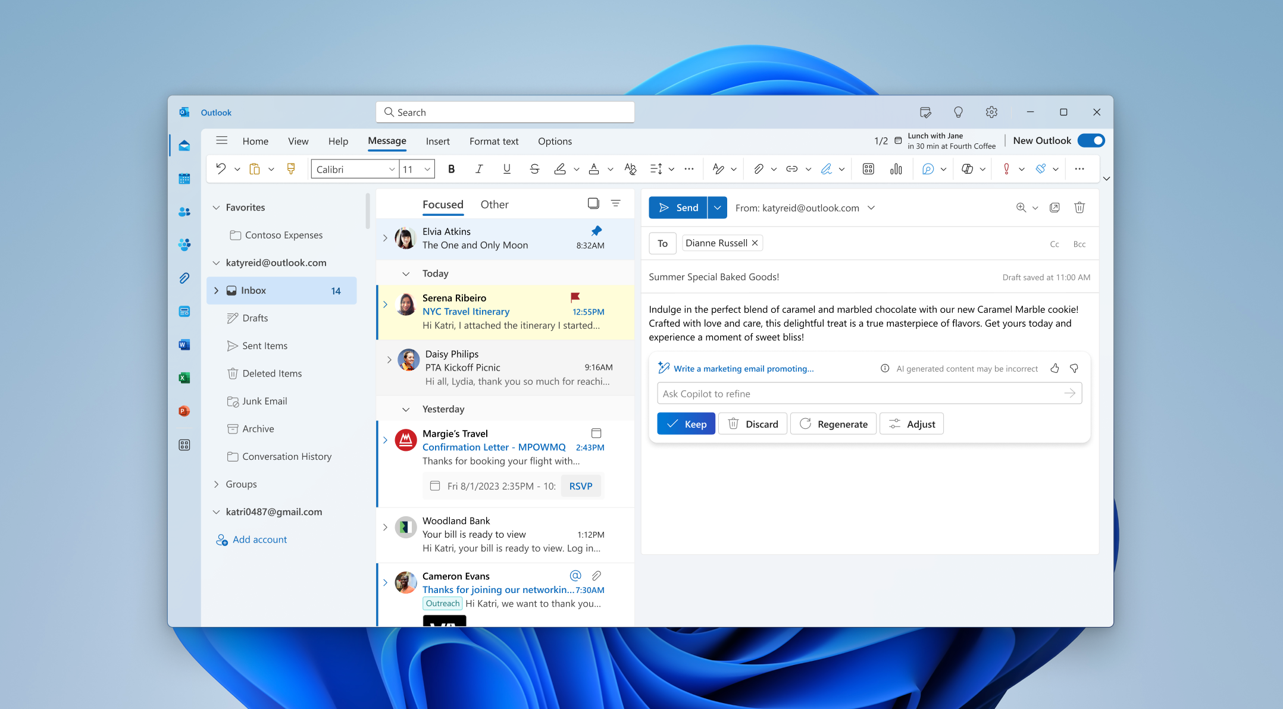Open the From address dropdown
The height and width of the screenshot is (709, 1283).
[x=871, y=208]
